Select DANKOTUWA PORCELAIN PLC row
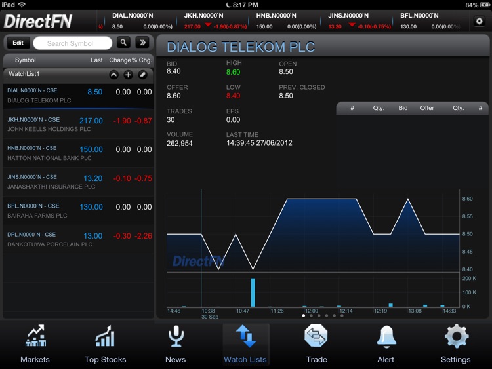This screenshot has width=492, height=369. point(79,239)
